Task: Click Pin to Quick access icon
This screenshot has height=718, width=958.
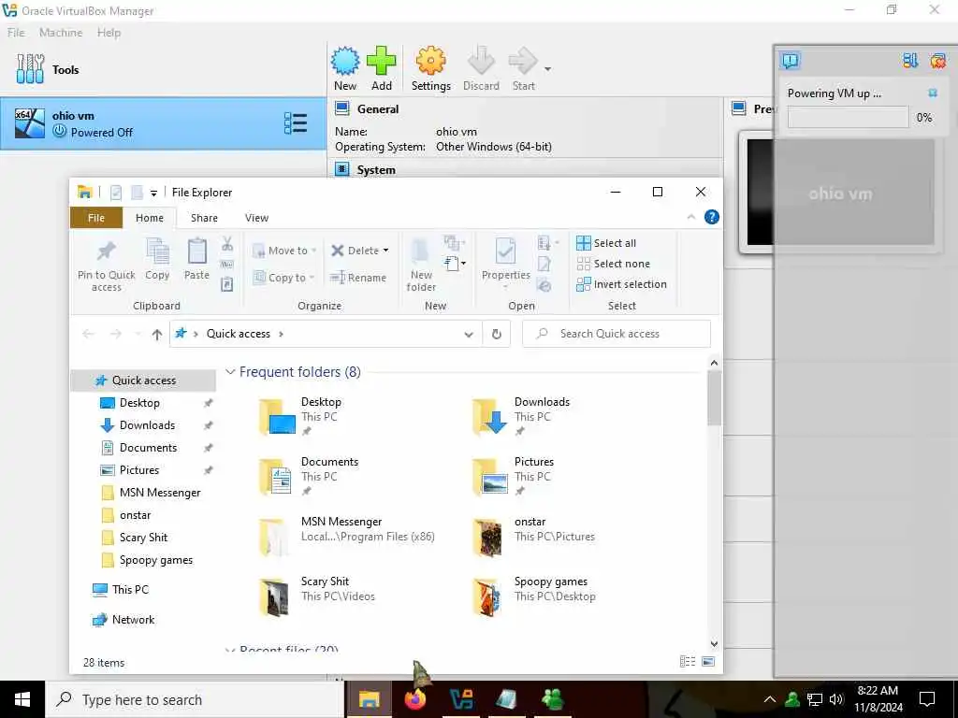Action: 107,251
